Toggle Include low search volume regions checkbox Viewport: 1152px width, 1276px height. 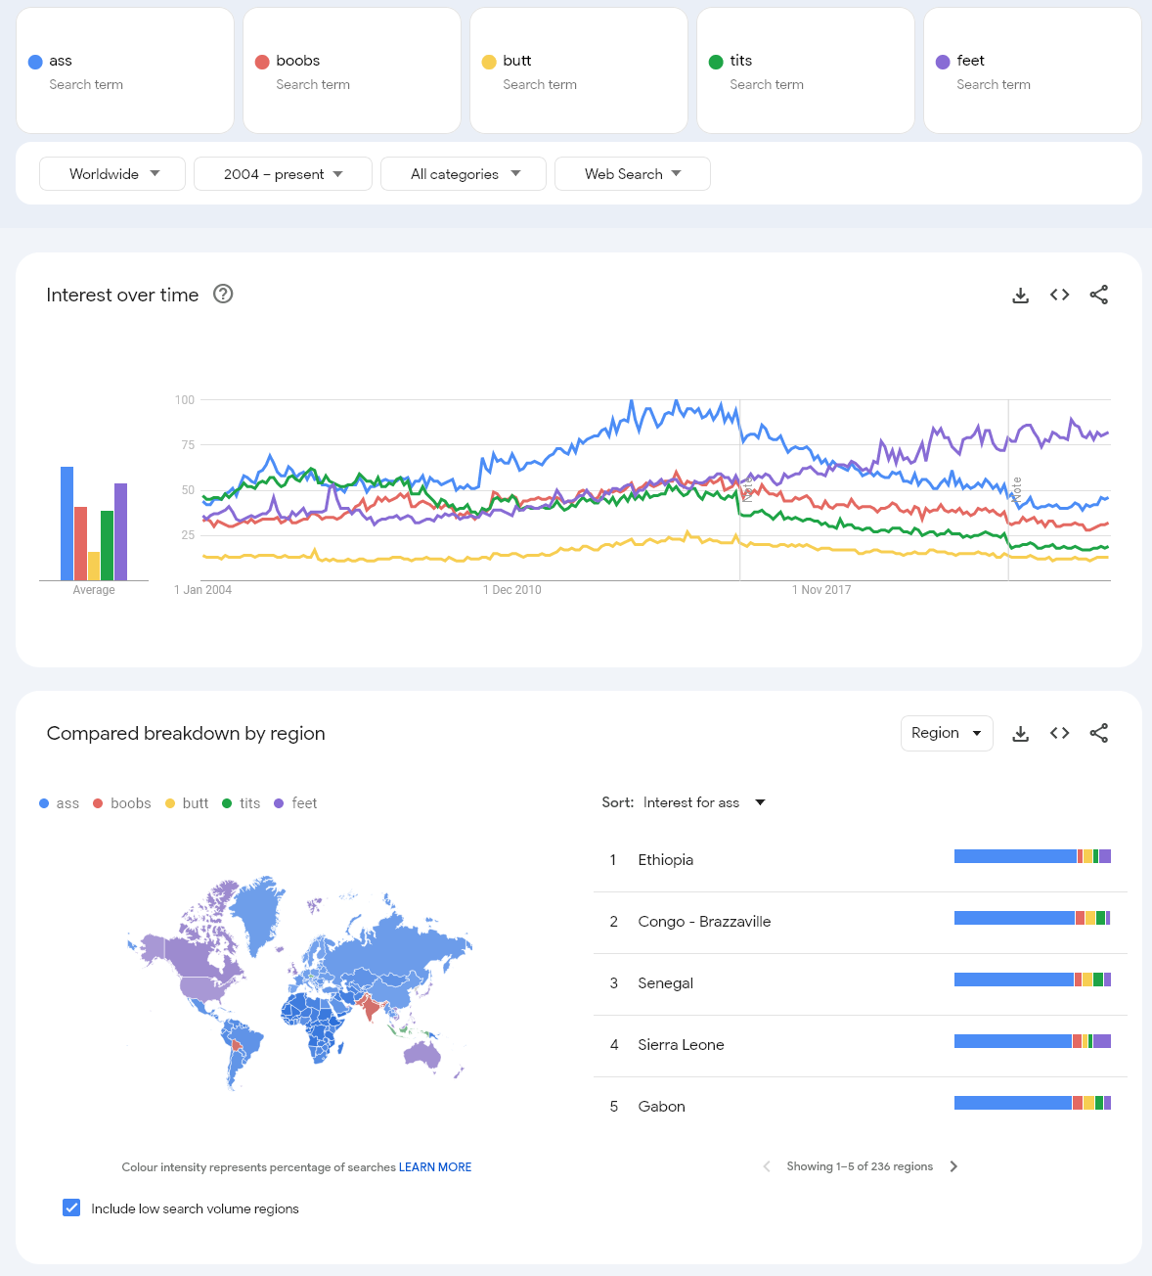71,1208
